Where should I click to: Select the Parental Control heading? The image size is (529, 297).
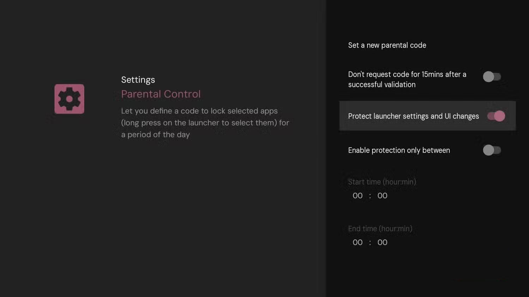tap(161, 94)
